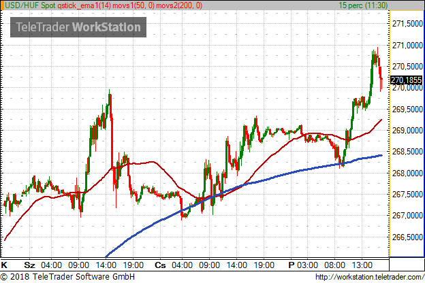The height and width of the screenshot is (283, 425).
Task: Click the 08:00 time label after P
Action: click(334, 265)
